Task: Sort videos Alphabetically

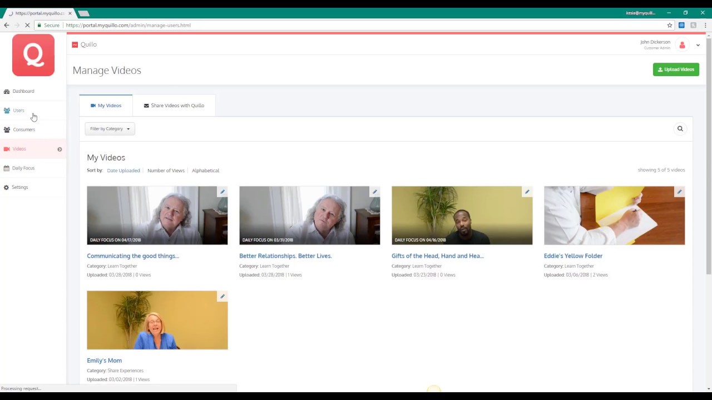Action: [x=205, y=171]
